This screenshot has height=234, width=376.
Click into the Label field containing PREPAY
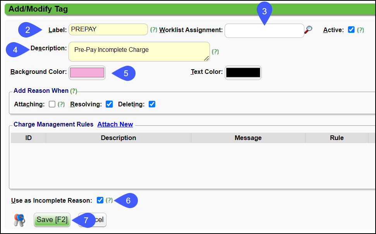pyautogui.click(x=108, y=29)
